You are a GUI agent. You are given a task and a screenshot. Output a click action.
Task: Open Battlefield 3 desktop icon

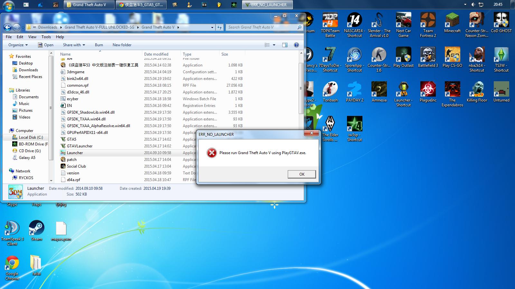point(428,57)
